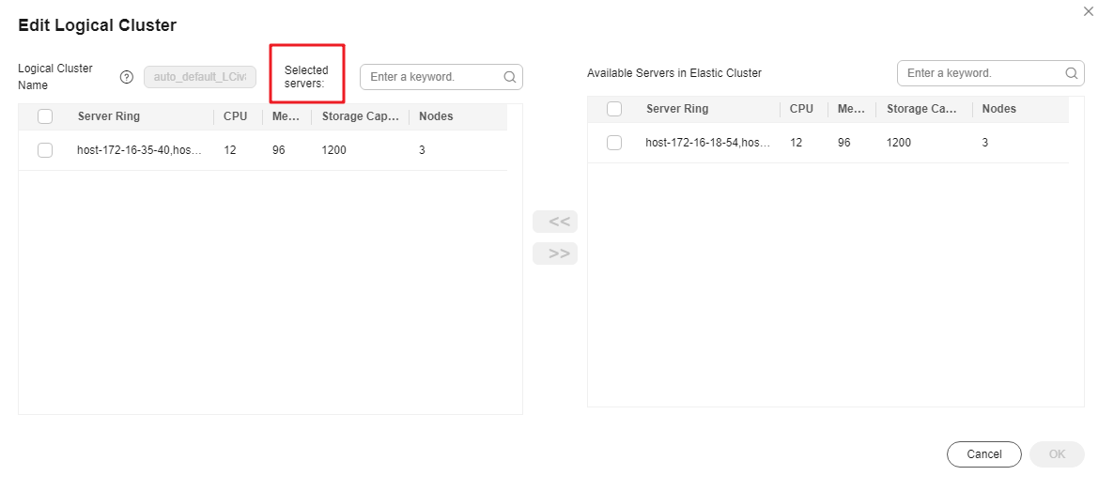Click the CPU column header in left table
The height and width of the screenshot is (491, 1114).
coord(235,116)
